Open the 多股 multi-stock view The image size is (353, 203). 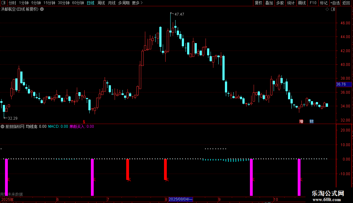pos(280,3)
